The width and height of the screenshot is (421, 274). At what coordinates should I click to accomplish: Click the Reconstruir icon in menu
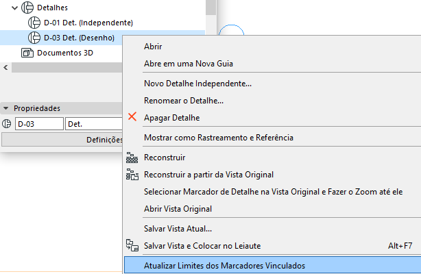(132, 158)
